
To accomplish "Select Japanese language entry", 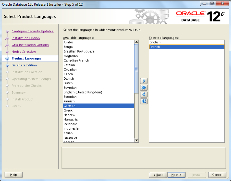I will coord(99,138).
